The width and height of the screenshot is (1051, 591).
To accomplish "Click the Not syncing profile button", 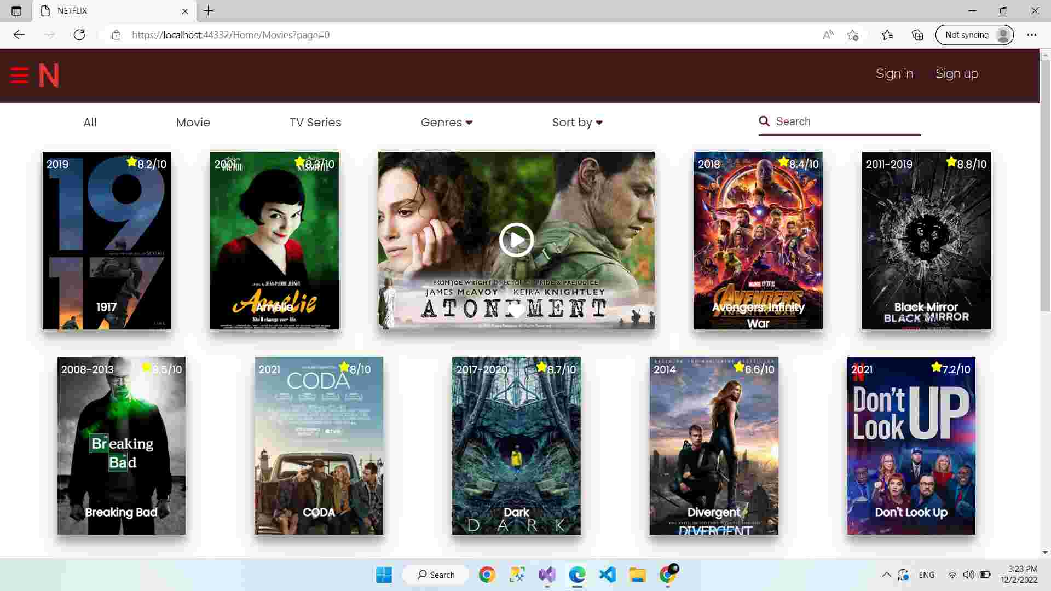I will [x=974, y=35].
